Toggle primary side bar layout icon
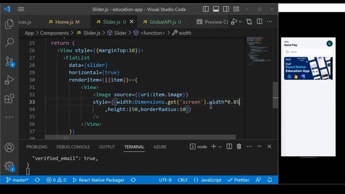Viewport: 345px width, 194px height. coord(206,9)
